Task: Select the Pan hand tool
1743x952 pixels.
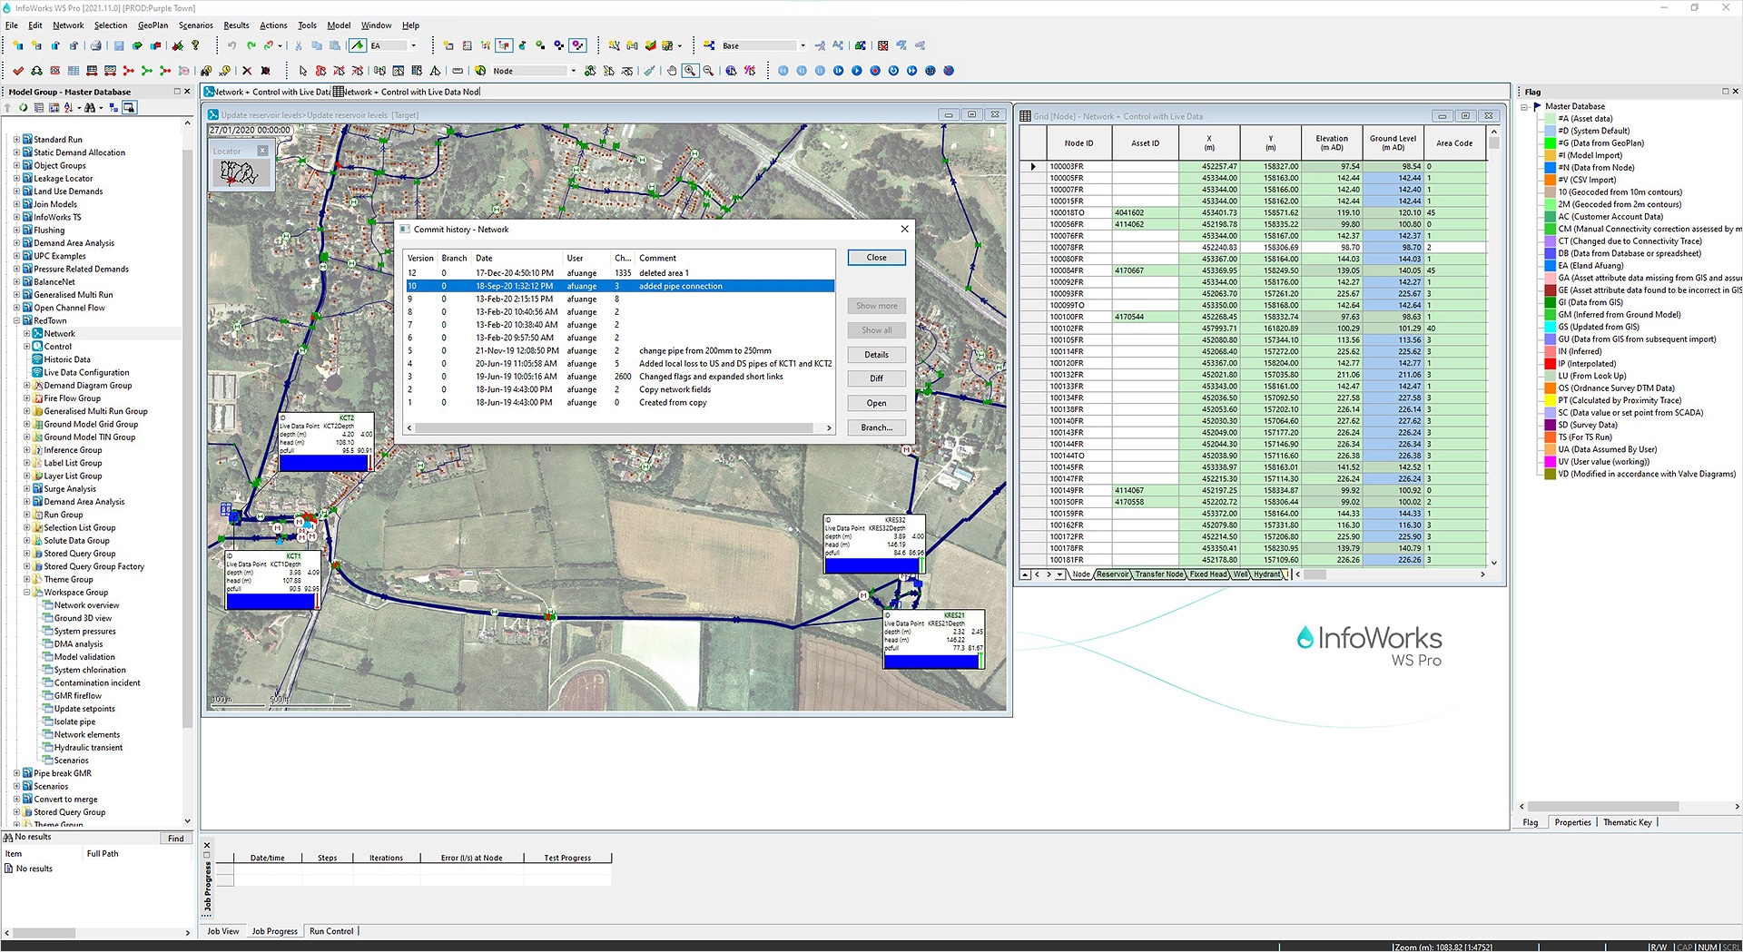Action: click(672, 71)
